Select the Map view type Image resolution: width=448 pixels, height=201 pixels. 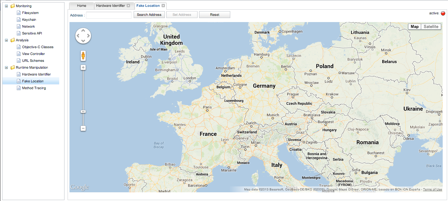(x=415, y=27)
